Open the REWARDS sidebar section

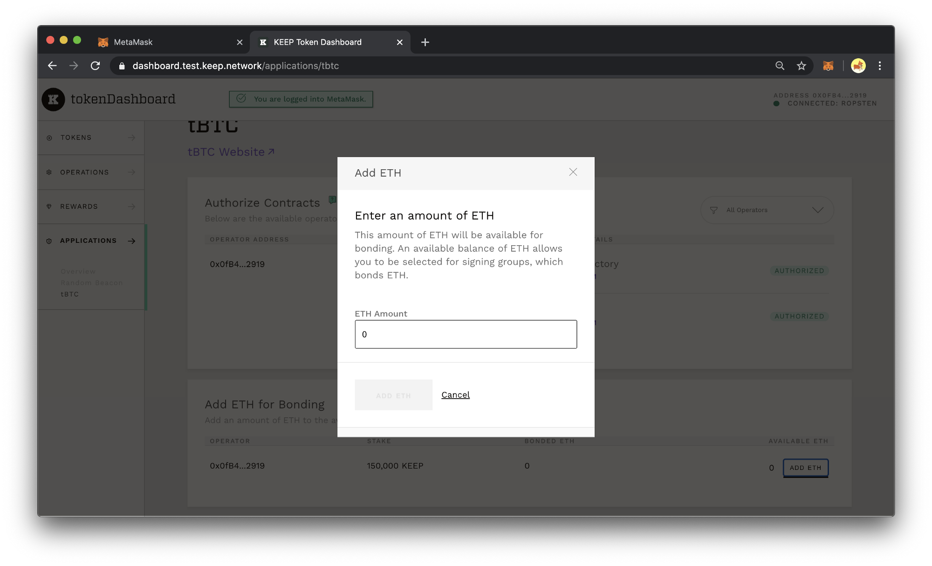(x=91, y=207)
